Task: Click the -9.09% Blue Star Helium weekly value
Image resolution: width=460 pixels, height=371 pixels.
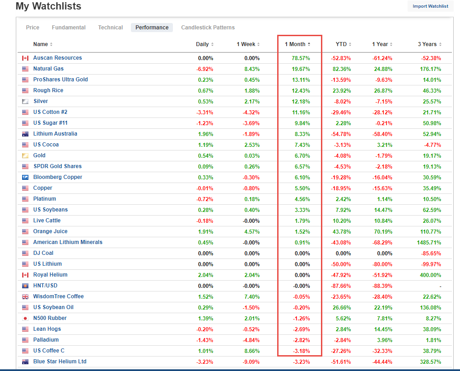Action: [x=251, y=362]
